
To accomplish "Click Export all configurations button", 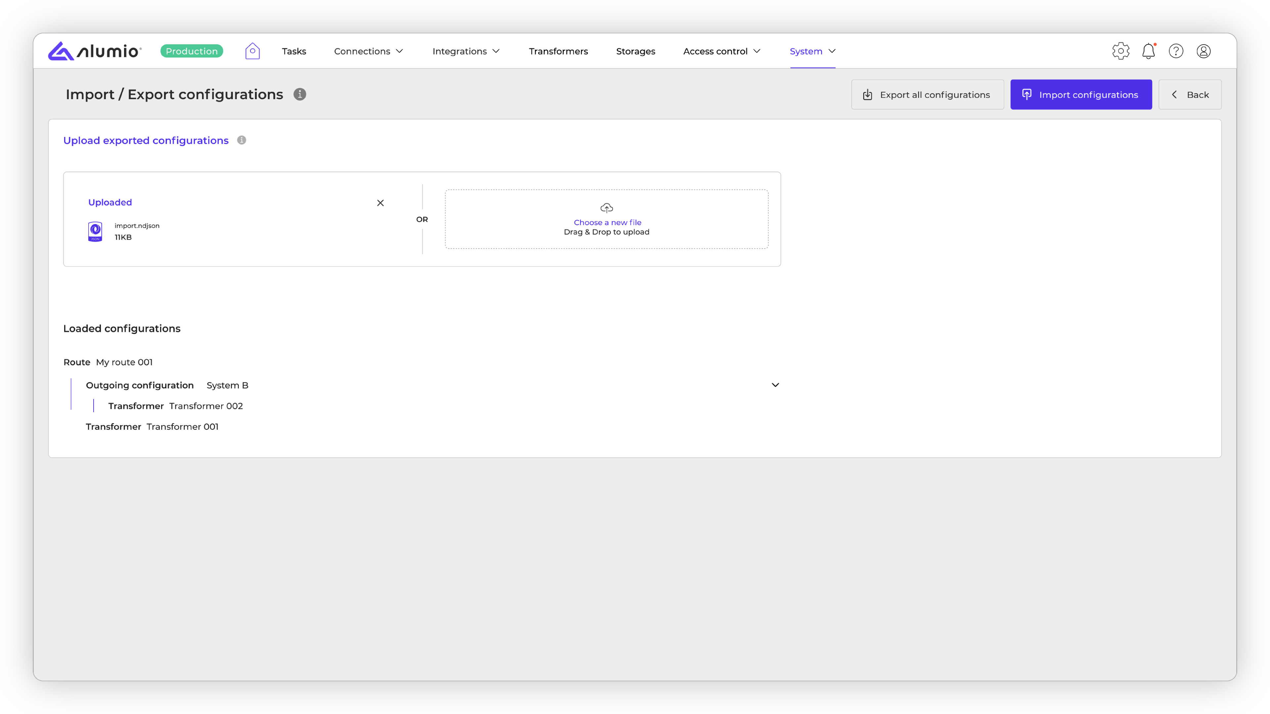I will [x=927, y=95].
